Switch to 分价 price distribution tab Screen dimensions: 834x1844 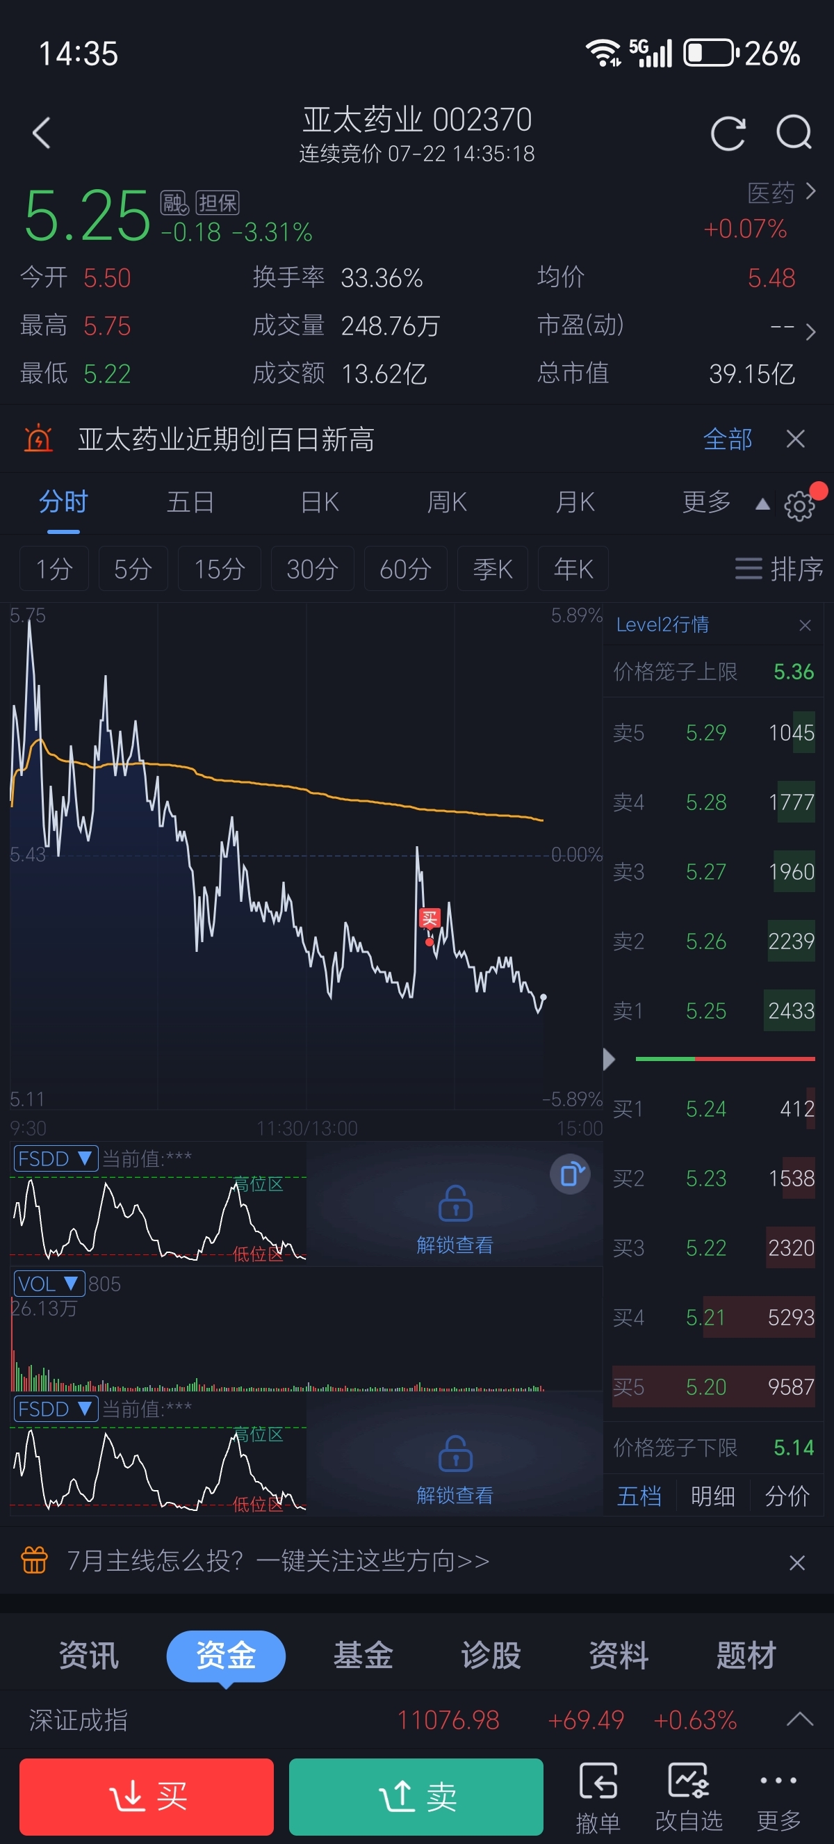[787, 1496]
